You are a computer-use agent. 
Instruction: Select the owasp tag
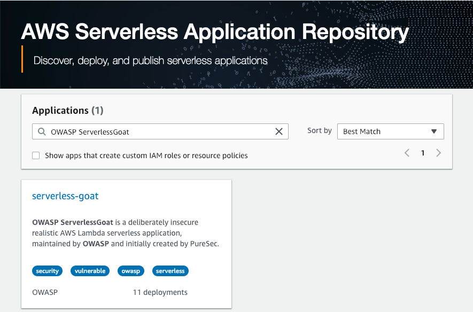click(x=130, y=271)
